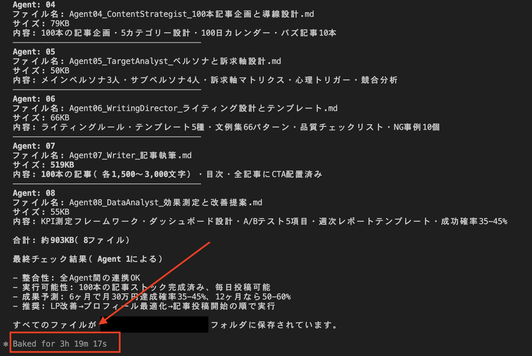Click the filename Agent07_Writer_記事執筆.md
Viewport: 532px width, 356px height.
(130, 155)
